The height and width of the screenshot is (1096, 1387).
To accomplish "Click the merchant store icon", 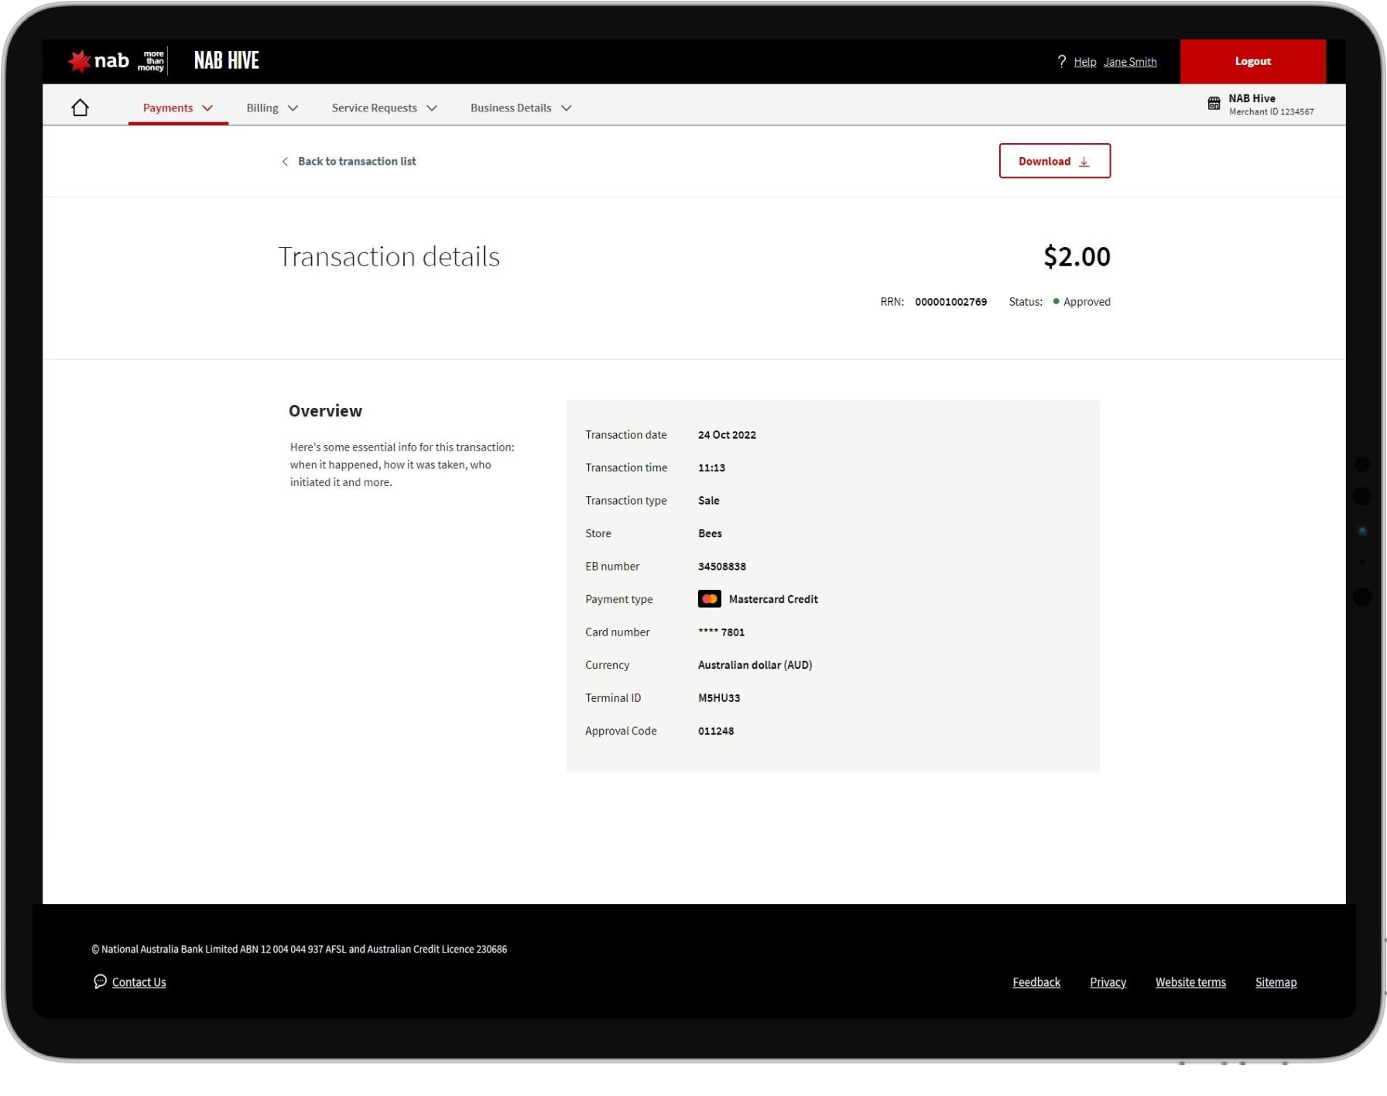I will coord(1214,104).
